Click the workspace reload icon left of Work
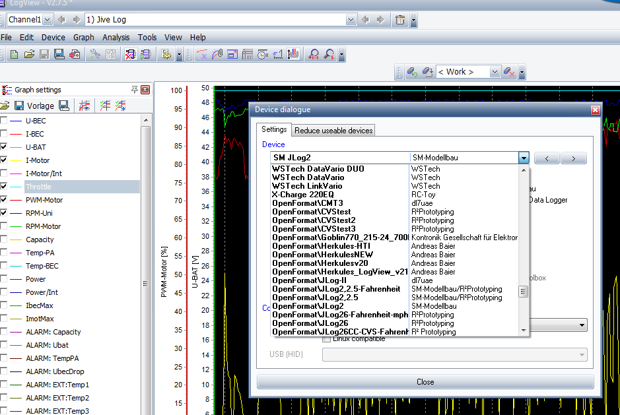The image size is (620, 415). 413,72
